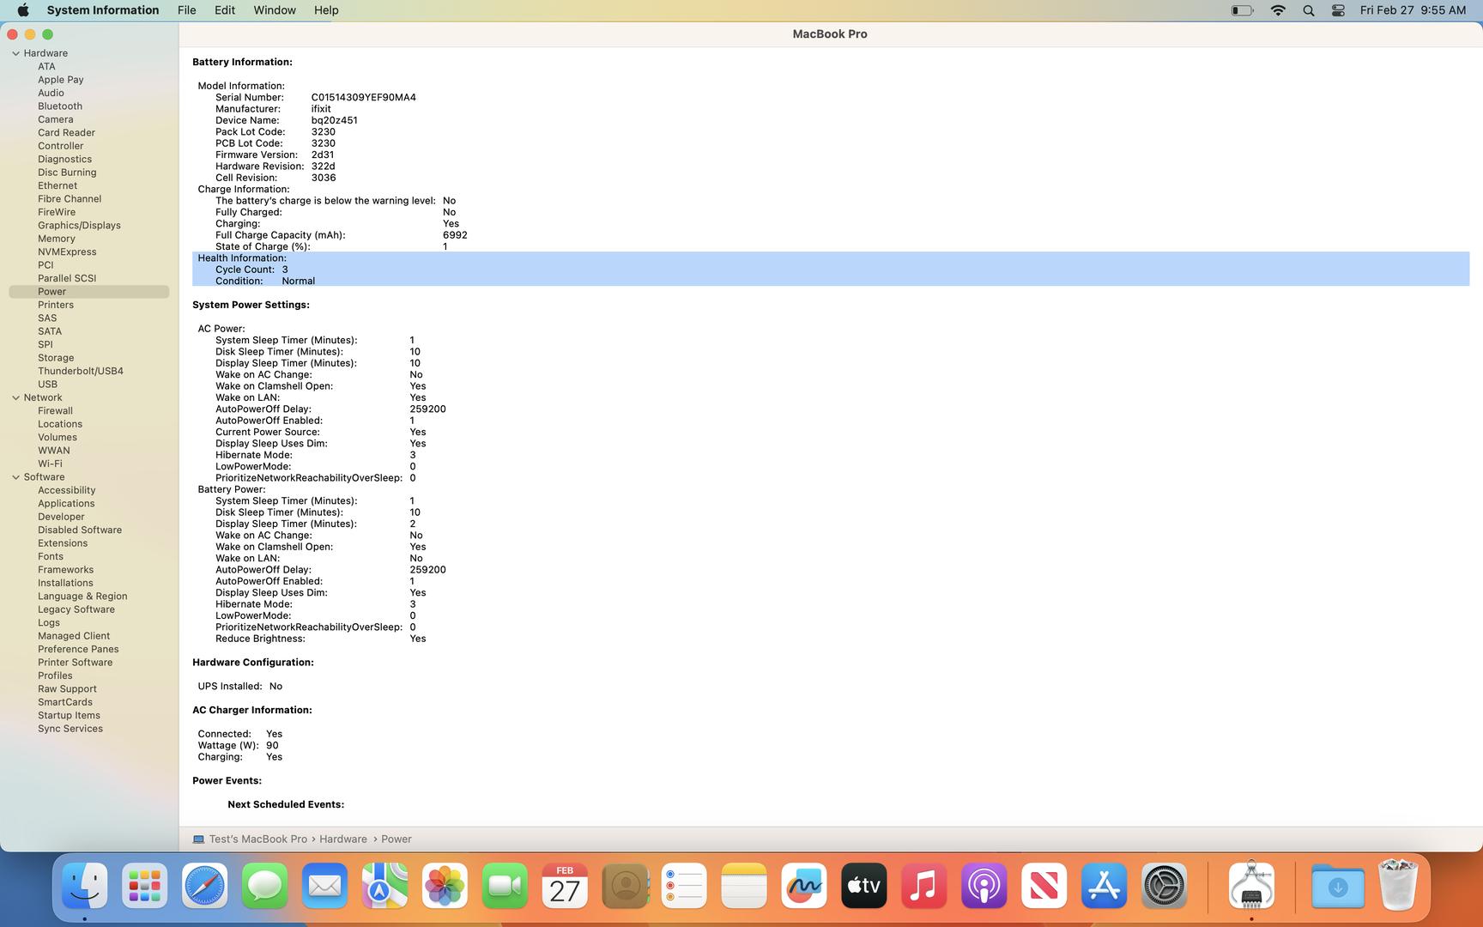
Task: Select the Cycle Count row
Action: [251, 270]
